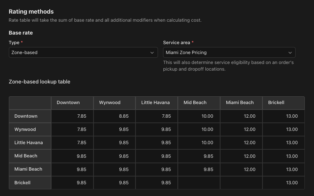The width and height of the screenshot is (314, 196).
Task: Click the Little Havana column header
Action: (x=157, y=103)
